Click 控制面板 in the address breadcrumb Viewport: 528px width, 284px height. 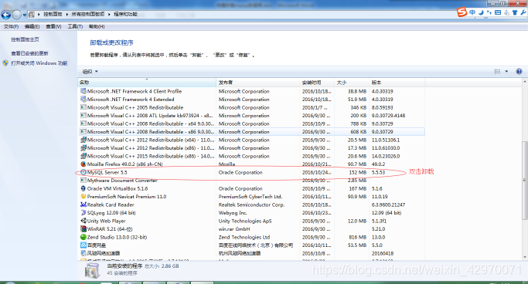pos(53,14)
